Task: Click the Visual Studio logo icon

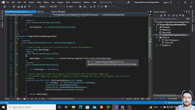Action: (3, 2)
